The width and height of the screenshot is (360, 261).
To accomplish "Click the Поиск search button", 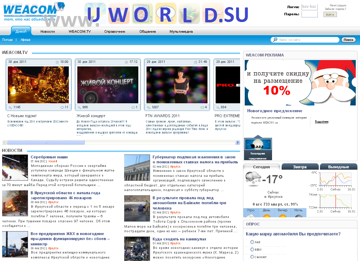I will [348, 40].
